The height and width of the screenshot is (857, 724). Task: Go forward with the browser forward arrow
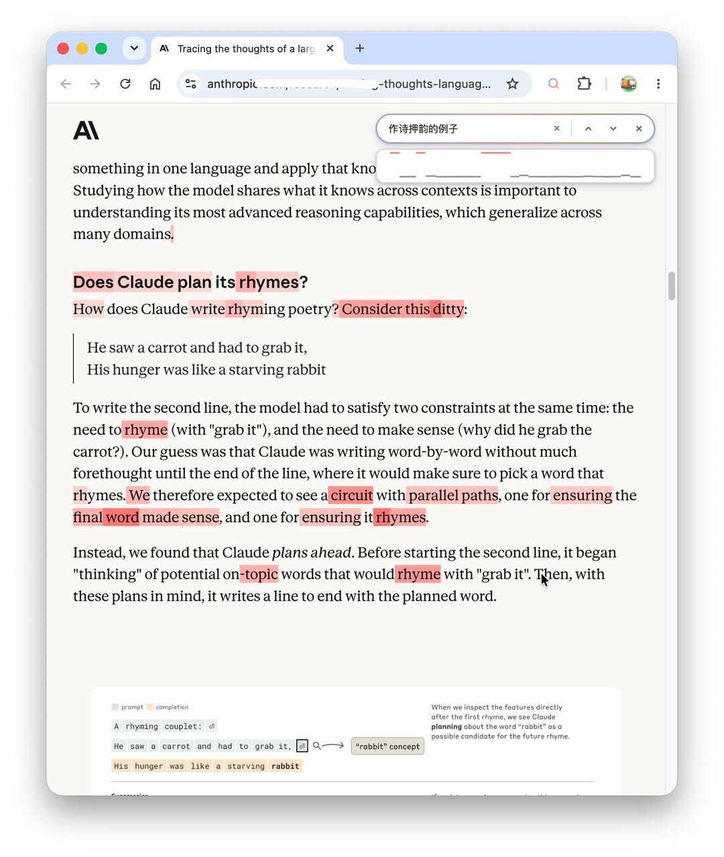click(95, 84)
